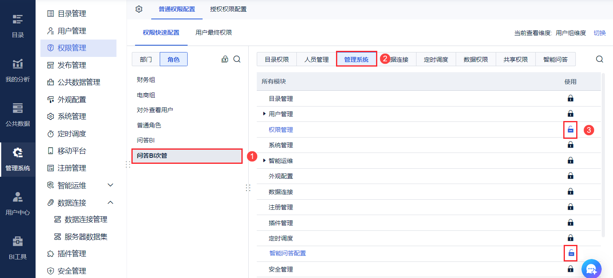
Task: Click the 切换 link for viewing dimension
Action: tap(600, 33)
